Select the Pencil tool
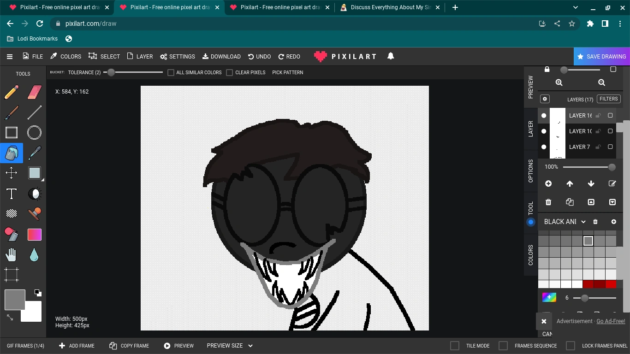The width and height of the screenshot is (630, 354). [x=11, y=92]
